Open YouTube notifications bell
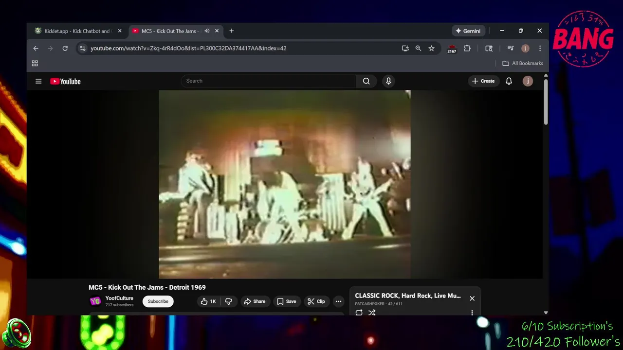 click(x=509, y=81)
